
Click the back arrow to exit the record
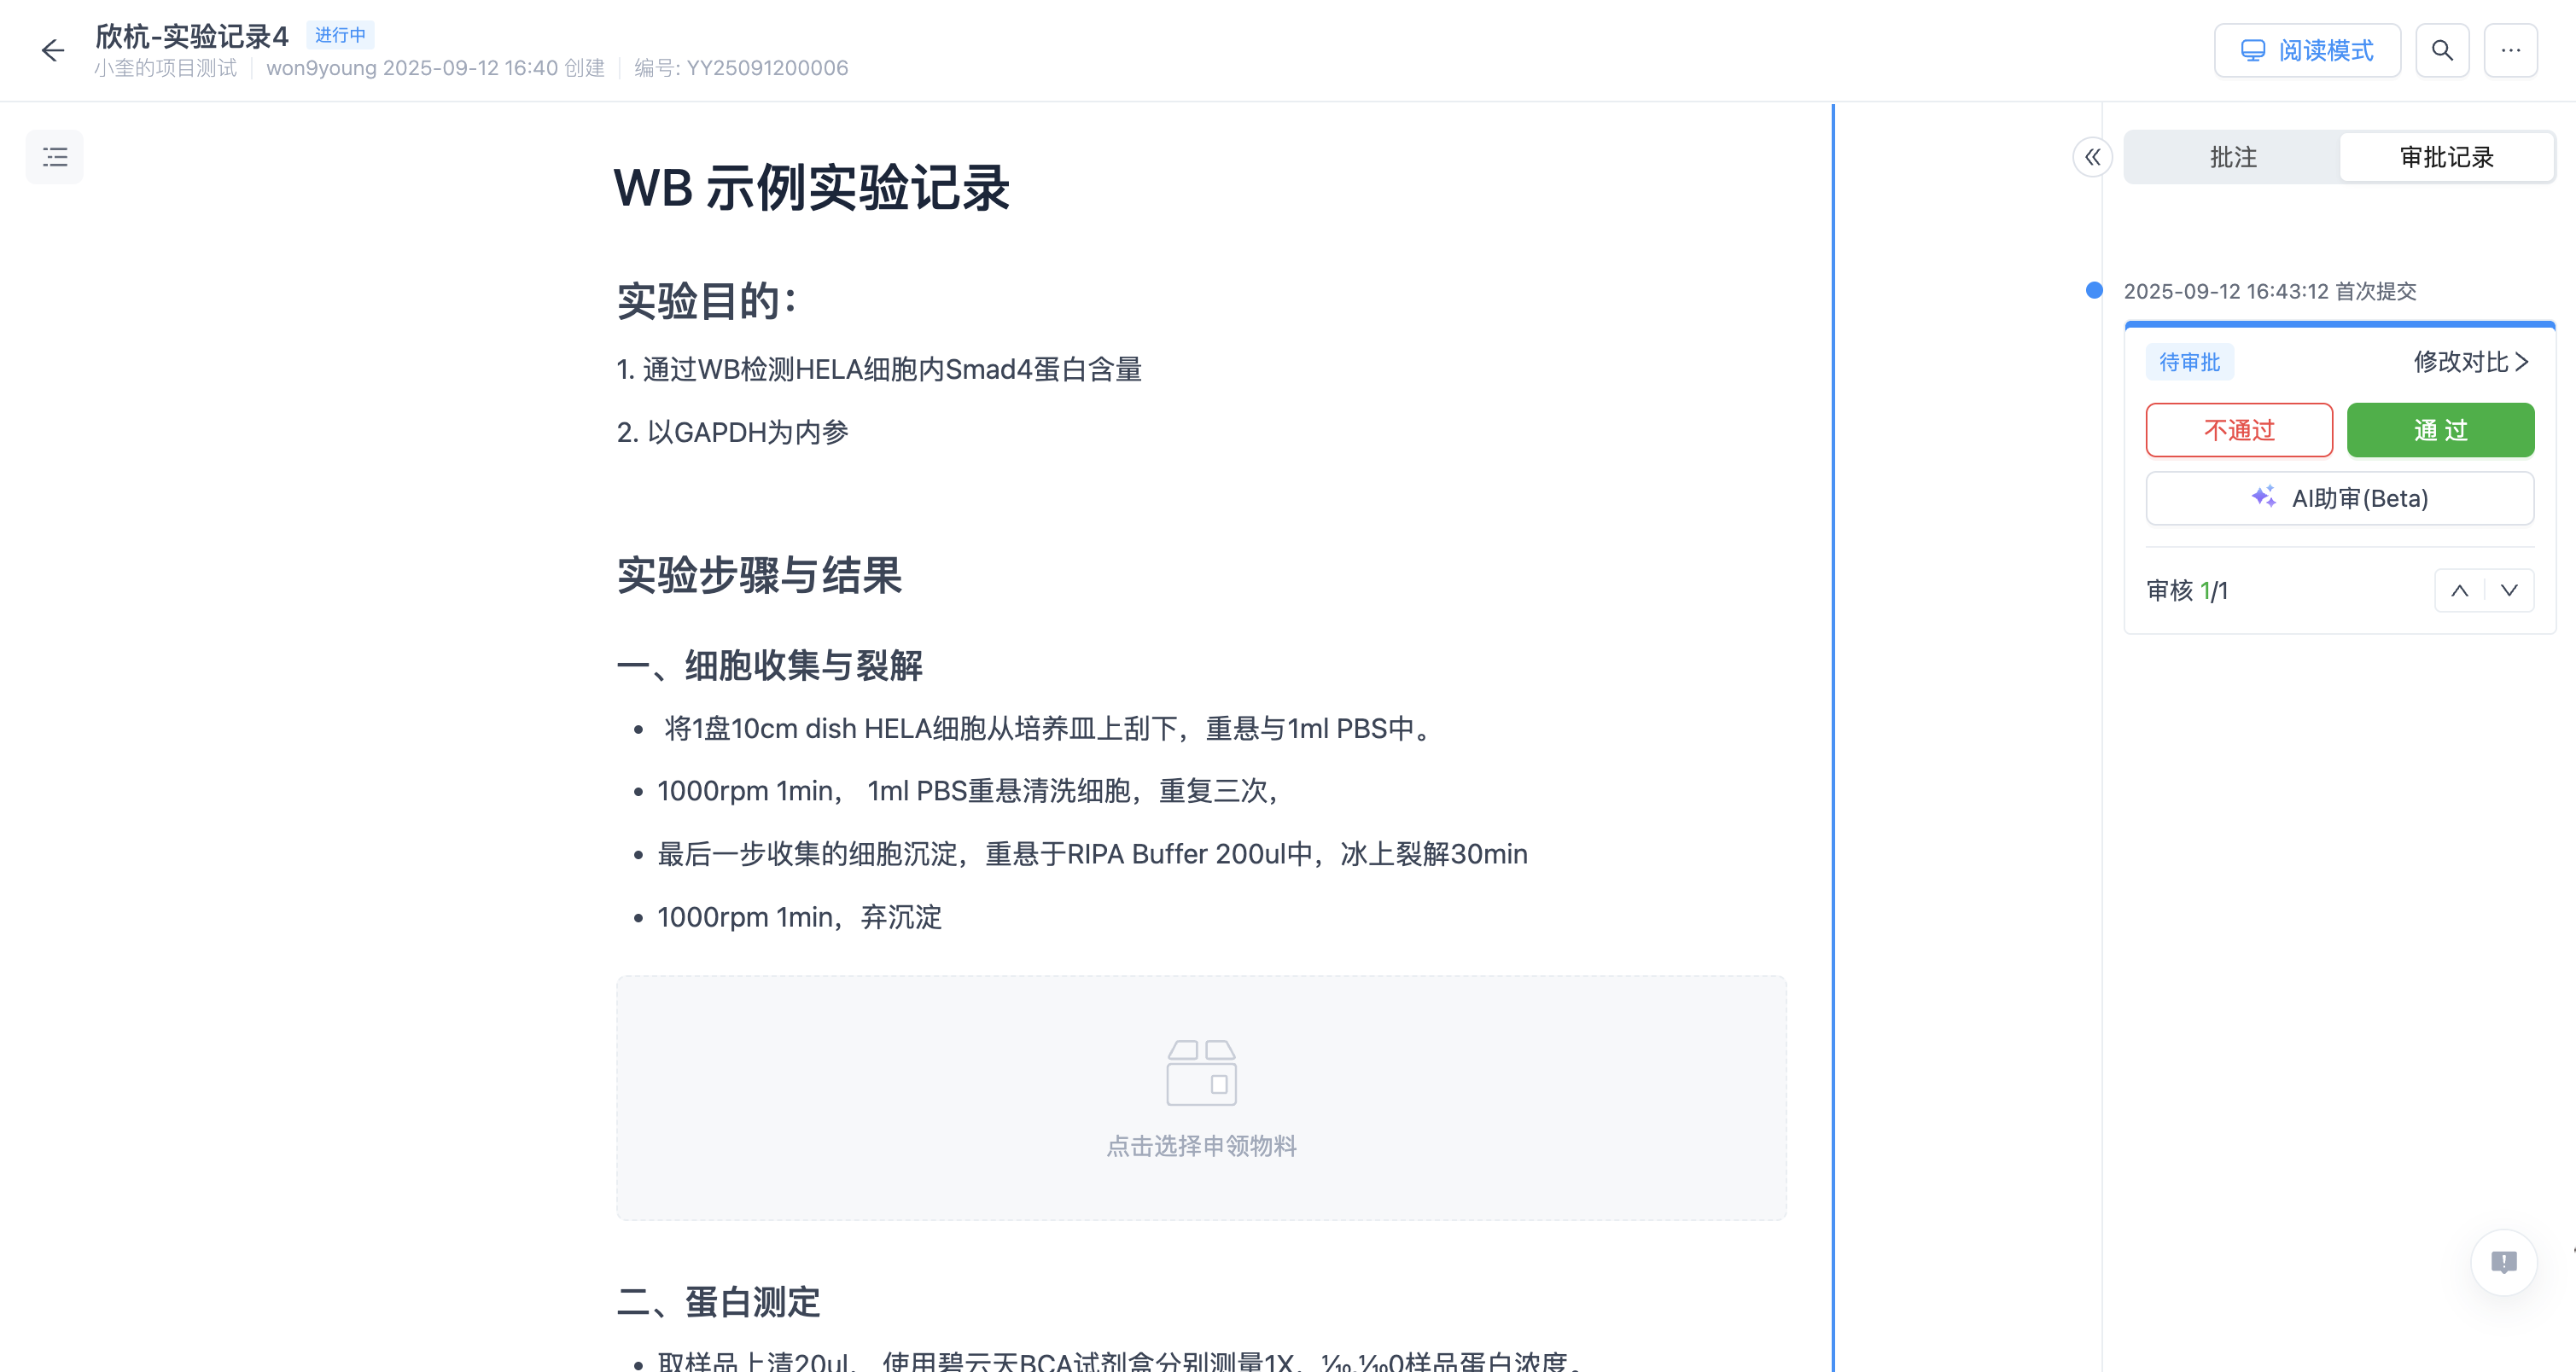[x=52, y=50]
